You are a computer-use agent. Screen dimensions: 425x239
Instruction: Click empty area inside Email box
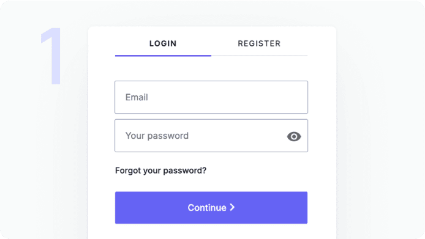(230, 97)
